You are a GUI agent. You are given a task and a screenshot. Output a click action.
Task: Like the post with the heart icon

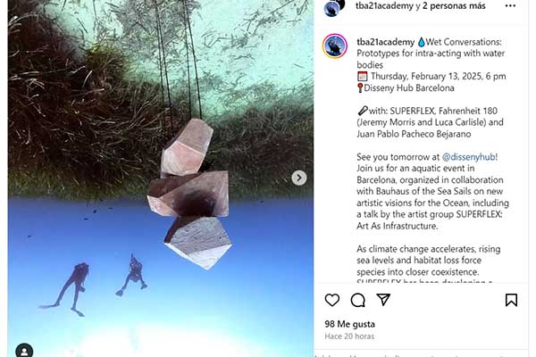pyautogui.click(x=332, y=300)
